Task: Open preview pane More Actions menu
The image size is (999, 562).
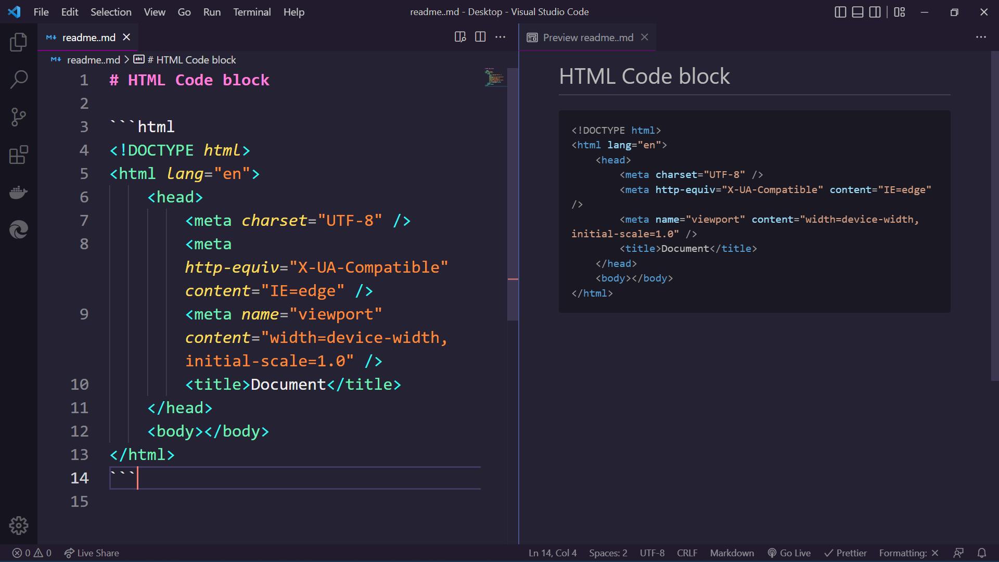Action: click(x=981, y=37)
